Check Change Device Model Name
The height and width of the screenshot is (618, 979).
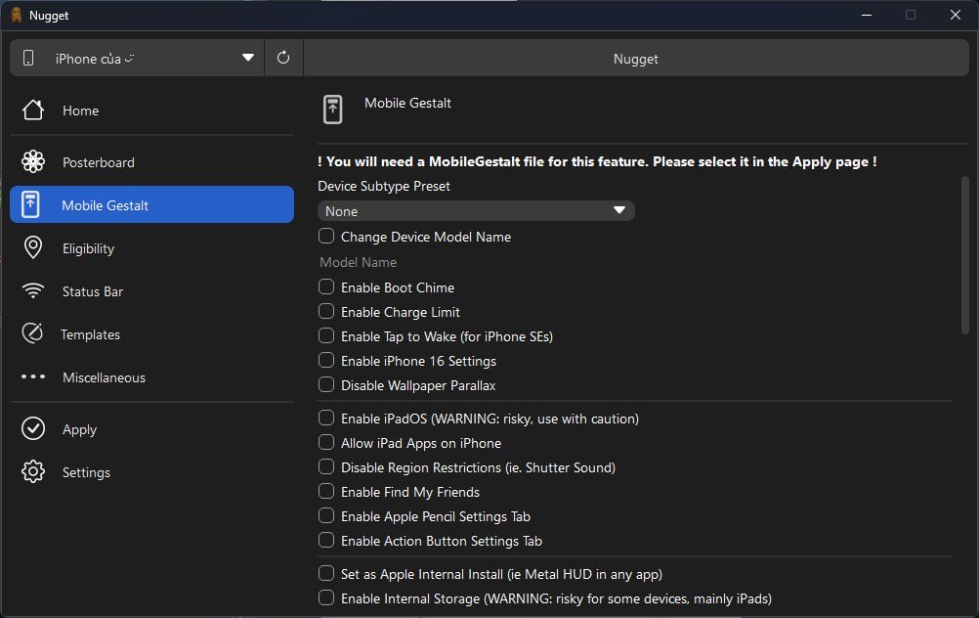coord(326,237)
